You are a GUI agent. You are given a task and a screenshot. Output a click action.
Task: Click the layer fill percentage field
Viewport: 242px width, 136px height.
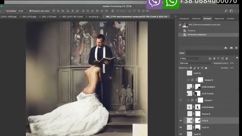tap(232, 68)
